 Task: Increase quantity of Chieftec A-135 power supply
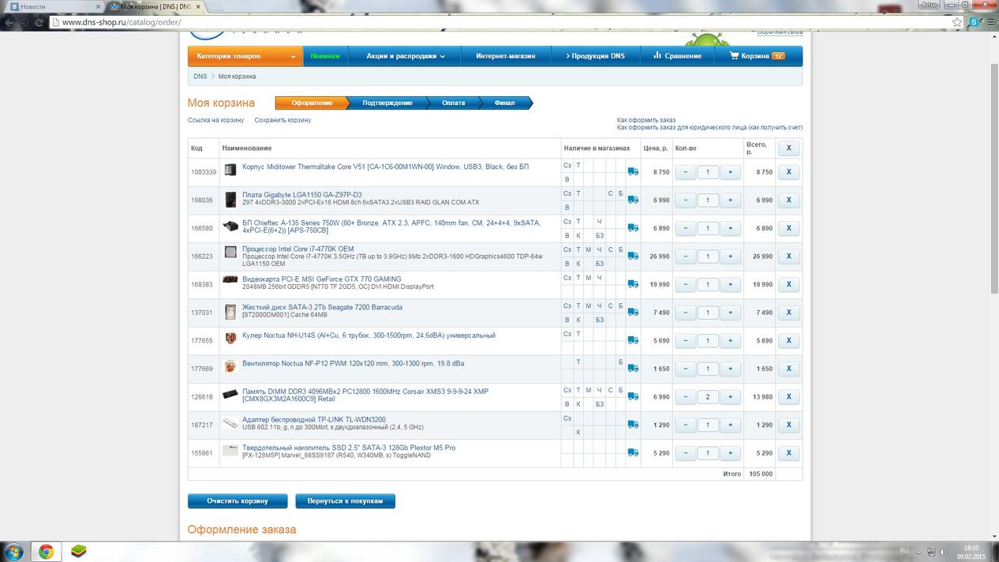coord(730,228)
